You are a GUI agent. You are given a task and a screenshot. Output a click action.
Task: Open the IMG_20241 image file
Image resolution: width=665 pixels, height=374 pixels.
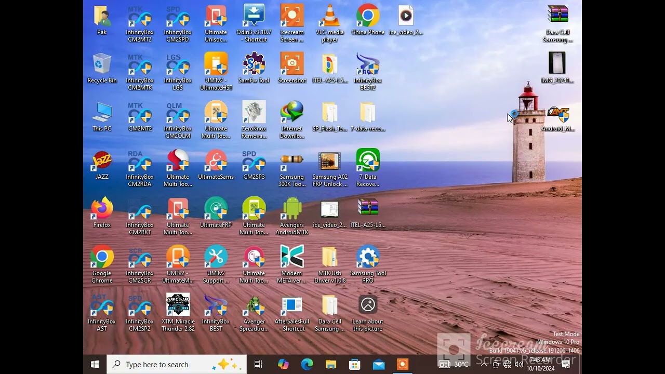pos(557,63)
